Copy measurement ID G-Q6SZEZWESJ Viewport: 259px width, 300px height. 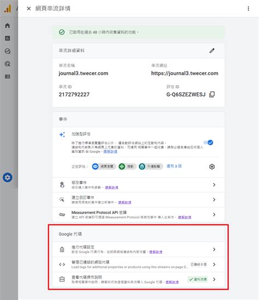coord(212,95)
